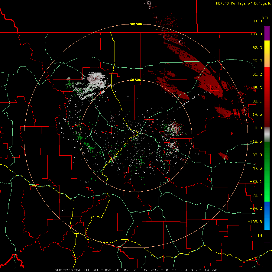Click the -47.6 velocity scale value
The height and width of the screenshot is (272, 272).
click(256, 168)
